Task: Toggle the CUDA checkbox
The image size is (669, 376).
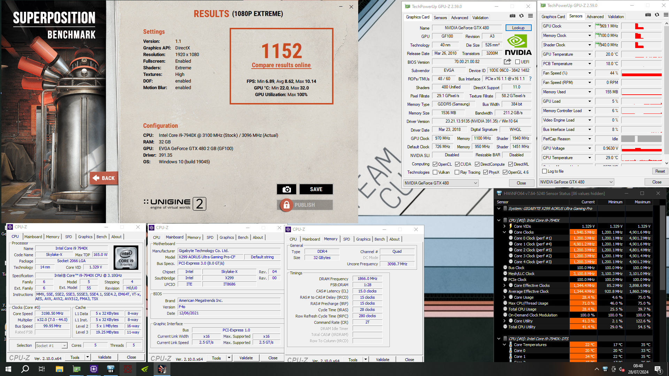Action: tap(457, 164)
